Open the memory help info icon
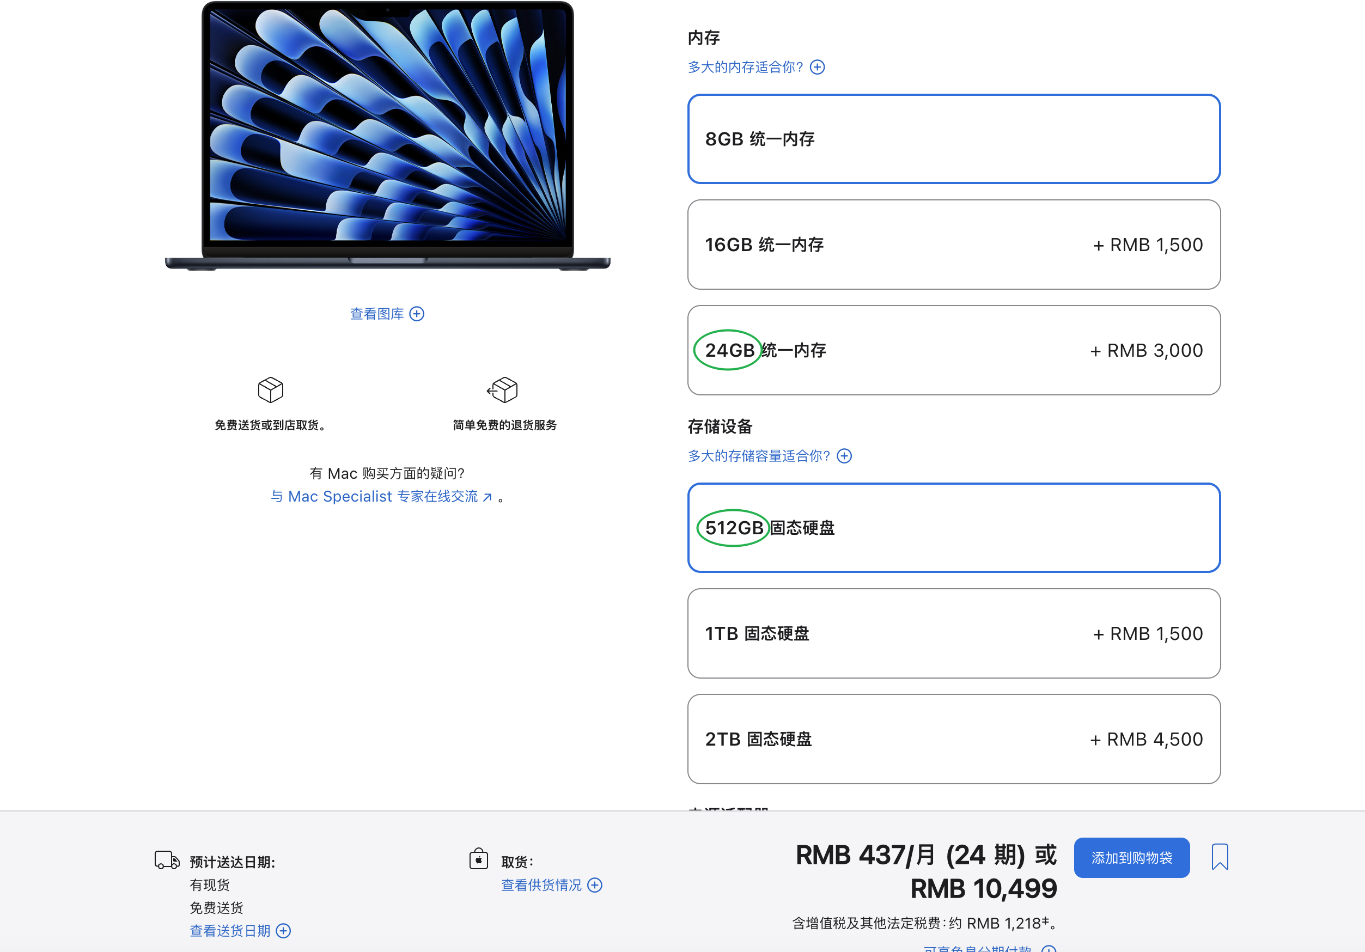 pos(818,66)
